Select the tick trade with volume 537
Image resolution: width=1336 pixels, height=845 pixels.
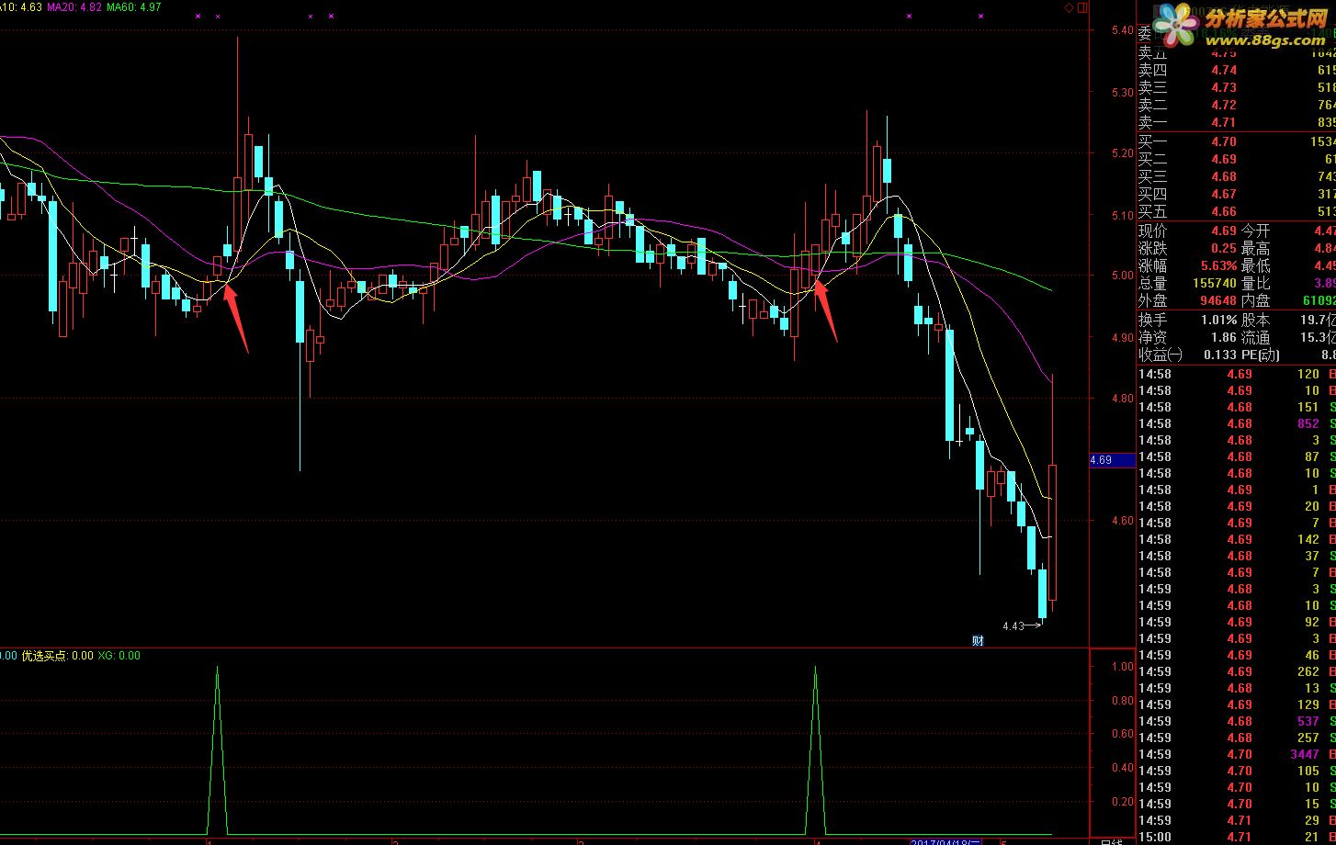click(1237, 721)
